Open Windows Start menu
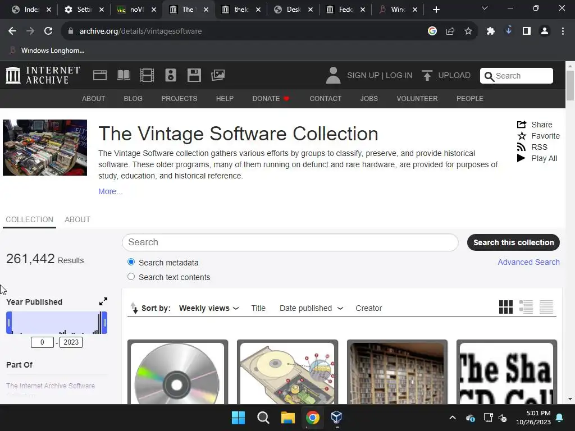Image resolution: width=575 pixels, height=431 pixels. pos(238,418)
